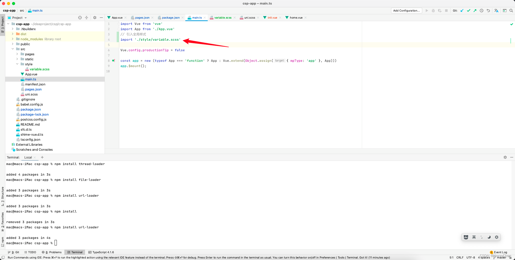515x260 pixels.
Task: Switch to uni.scss editor tab
Action: click(249, 18)
